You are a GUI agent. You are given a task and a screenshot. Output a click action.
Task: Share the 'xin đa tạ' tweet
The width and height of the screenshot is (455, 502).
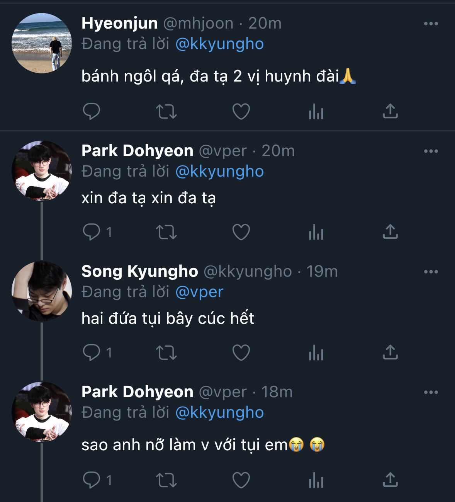390,232
